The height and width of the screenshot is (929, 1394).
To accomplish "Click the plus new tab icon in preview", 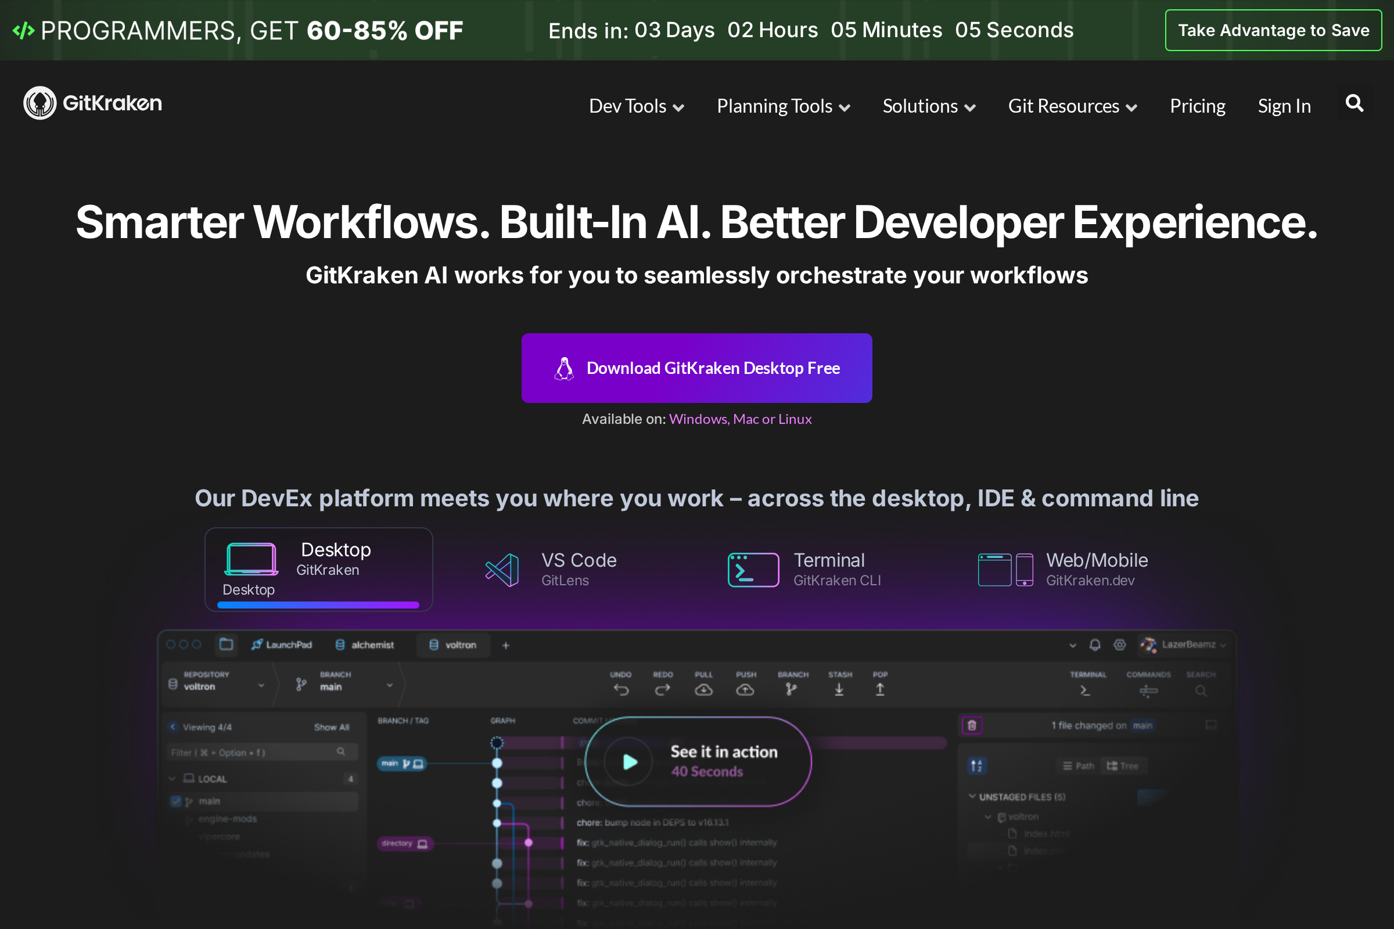I will point(505,645).
